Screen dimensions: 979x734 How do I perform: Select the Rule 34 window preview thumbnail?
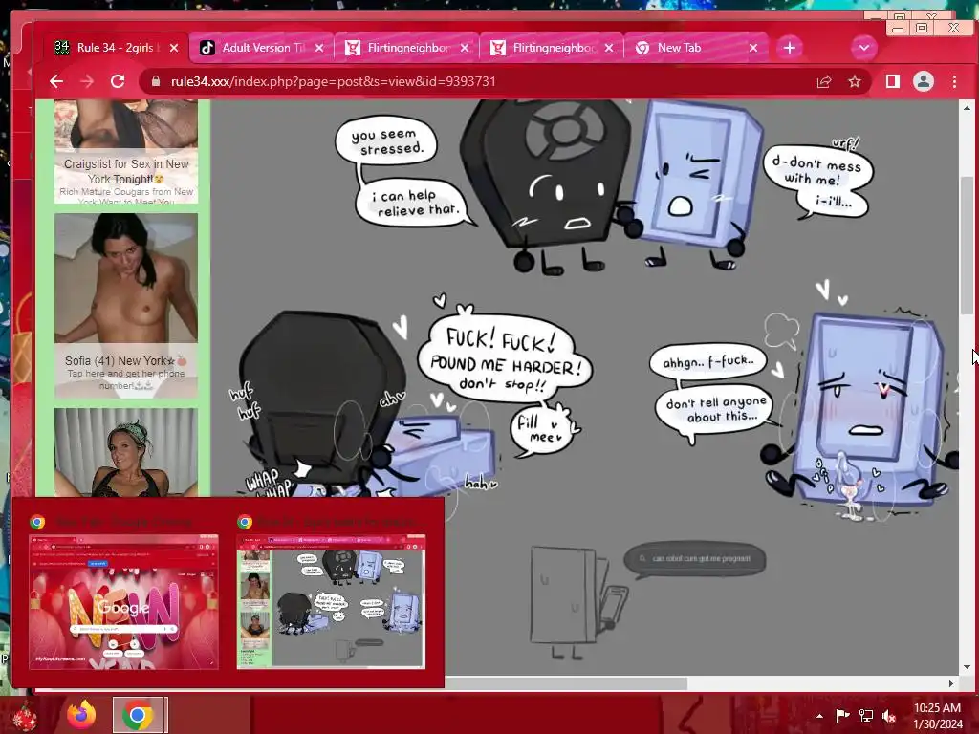(x=331, y=602)
